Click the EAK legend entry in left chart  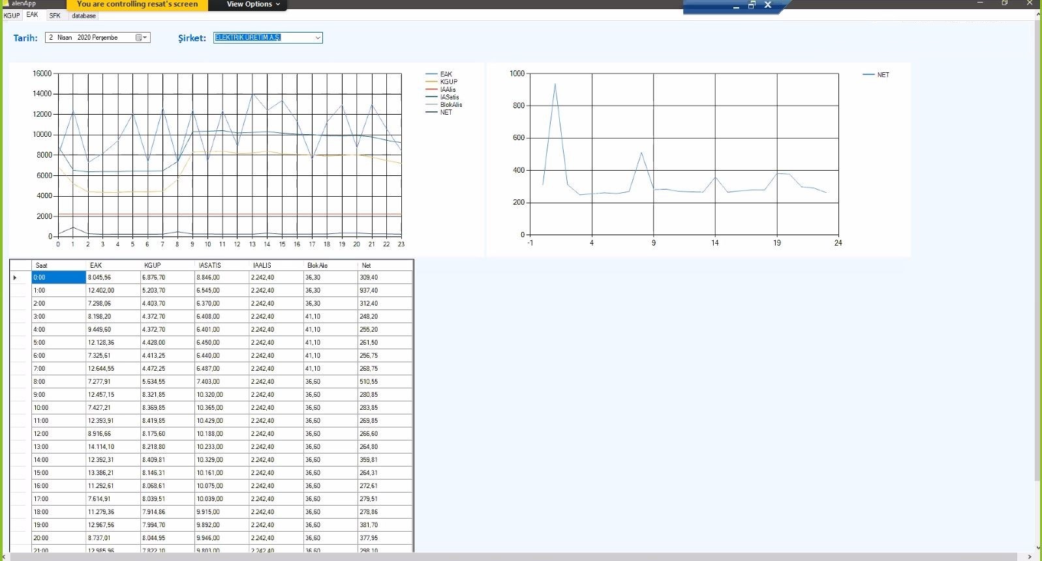[446, 74]
